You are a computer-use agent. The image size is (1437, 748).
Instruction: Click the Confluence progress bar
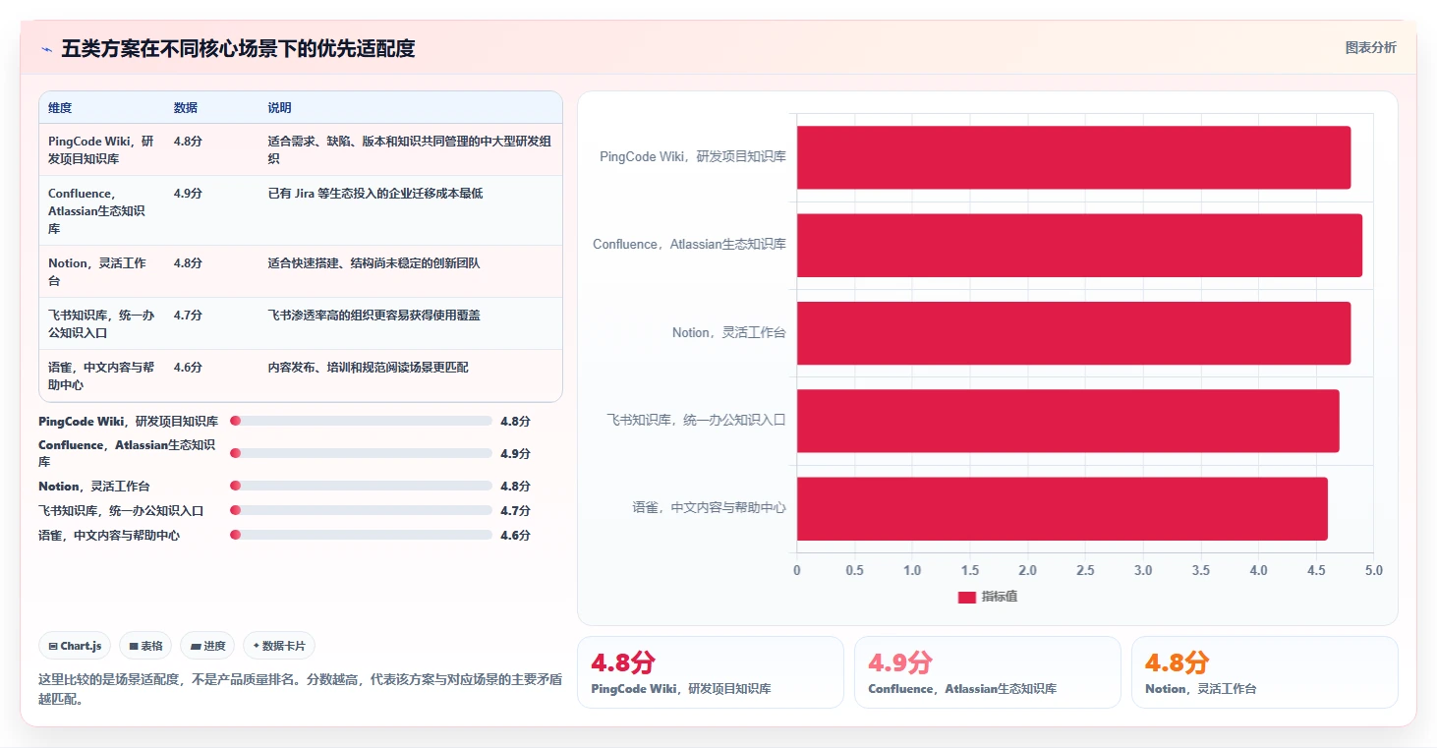tap(361, 453)
